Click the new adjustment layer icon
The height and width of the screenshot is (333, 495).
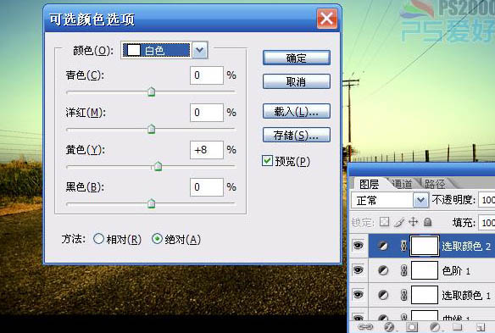(x=435, y=327)
